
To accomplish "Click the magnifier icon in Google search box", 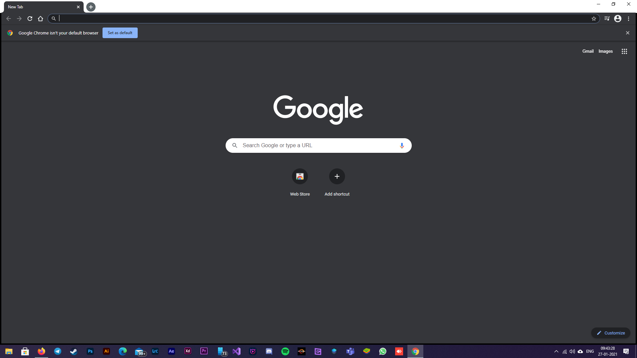I will (x=235, y=146).
